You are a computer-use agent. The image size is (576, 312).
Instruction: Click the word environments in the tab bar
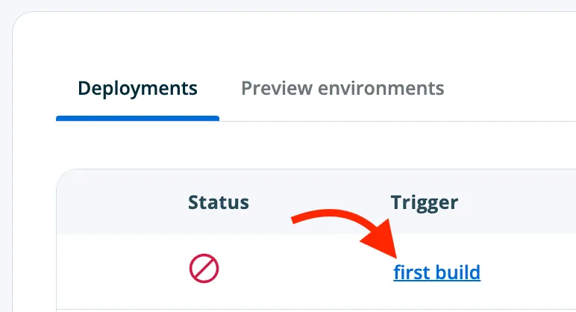381,89
